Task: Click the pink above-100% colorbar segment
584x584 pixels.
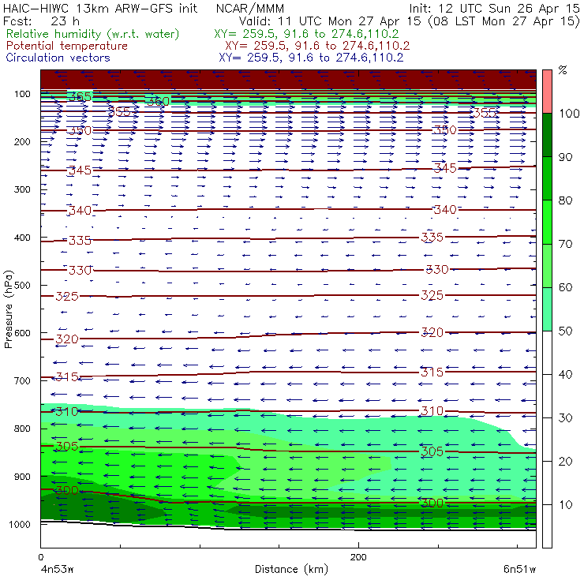Action: [x=547, y=92]
